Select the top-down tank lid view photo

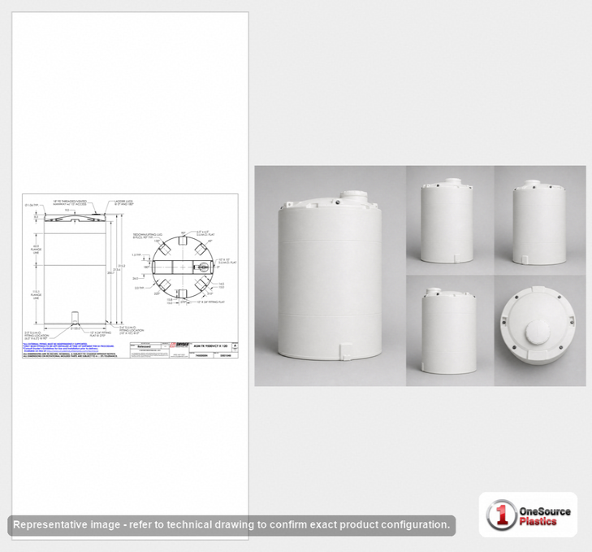click(540, 331)
